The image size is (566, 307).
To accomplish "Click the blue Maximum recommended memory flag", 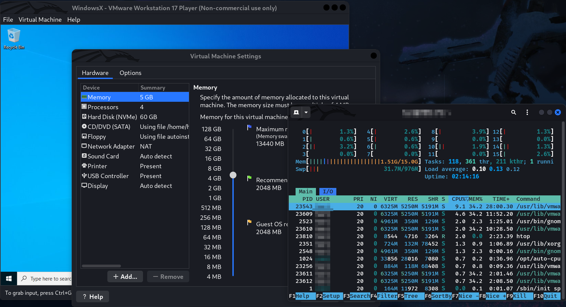I will coord(249,128).
